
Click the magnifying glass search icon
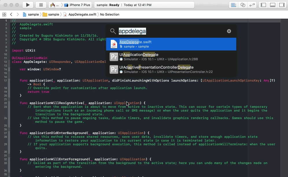[x=113, y=31]
